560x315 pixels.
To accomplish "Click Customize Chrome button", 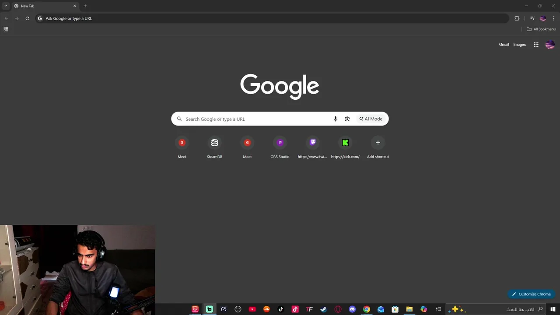I will 531,294.
